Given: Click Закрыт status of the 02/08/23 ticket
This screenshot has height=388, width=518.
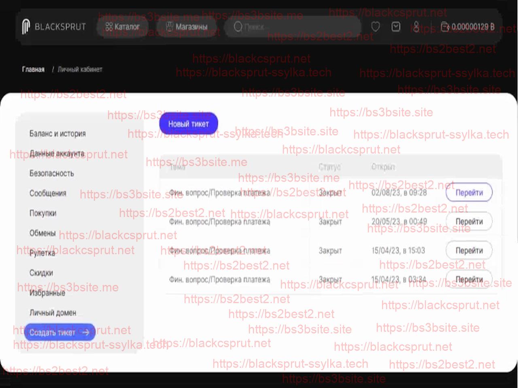Looking at the screenshot, I should point(330,192).
